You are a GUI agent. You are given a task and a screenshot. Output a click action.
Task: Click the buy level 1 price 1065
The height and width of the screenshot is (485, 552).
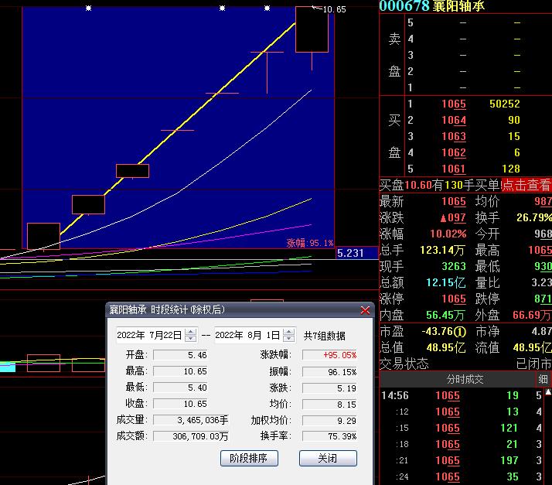pyautogui.click(x=453, y=104)
